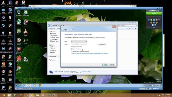Click the VM's Windows 7 Start orb
The image size is (172, 97).
click(x=18, y=85)
